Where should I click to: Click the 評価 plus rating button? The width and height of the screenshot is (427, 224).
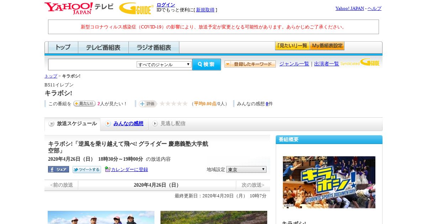(x=148, y=103)
